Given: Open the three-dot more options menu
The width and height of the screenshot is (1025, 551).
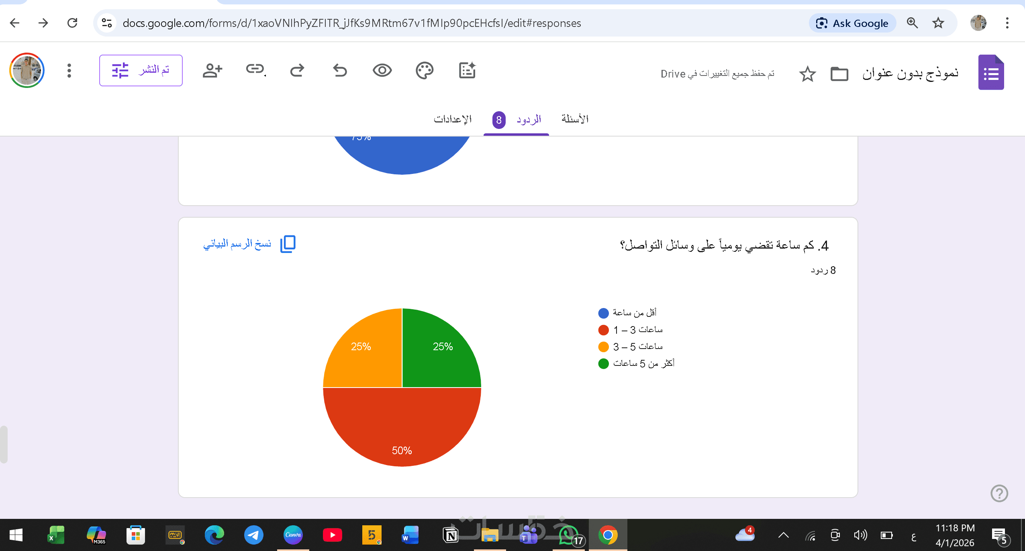Looking at the screenshot, I should 69,71.
